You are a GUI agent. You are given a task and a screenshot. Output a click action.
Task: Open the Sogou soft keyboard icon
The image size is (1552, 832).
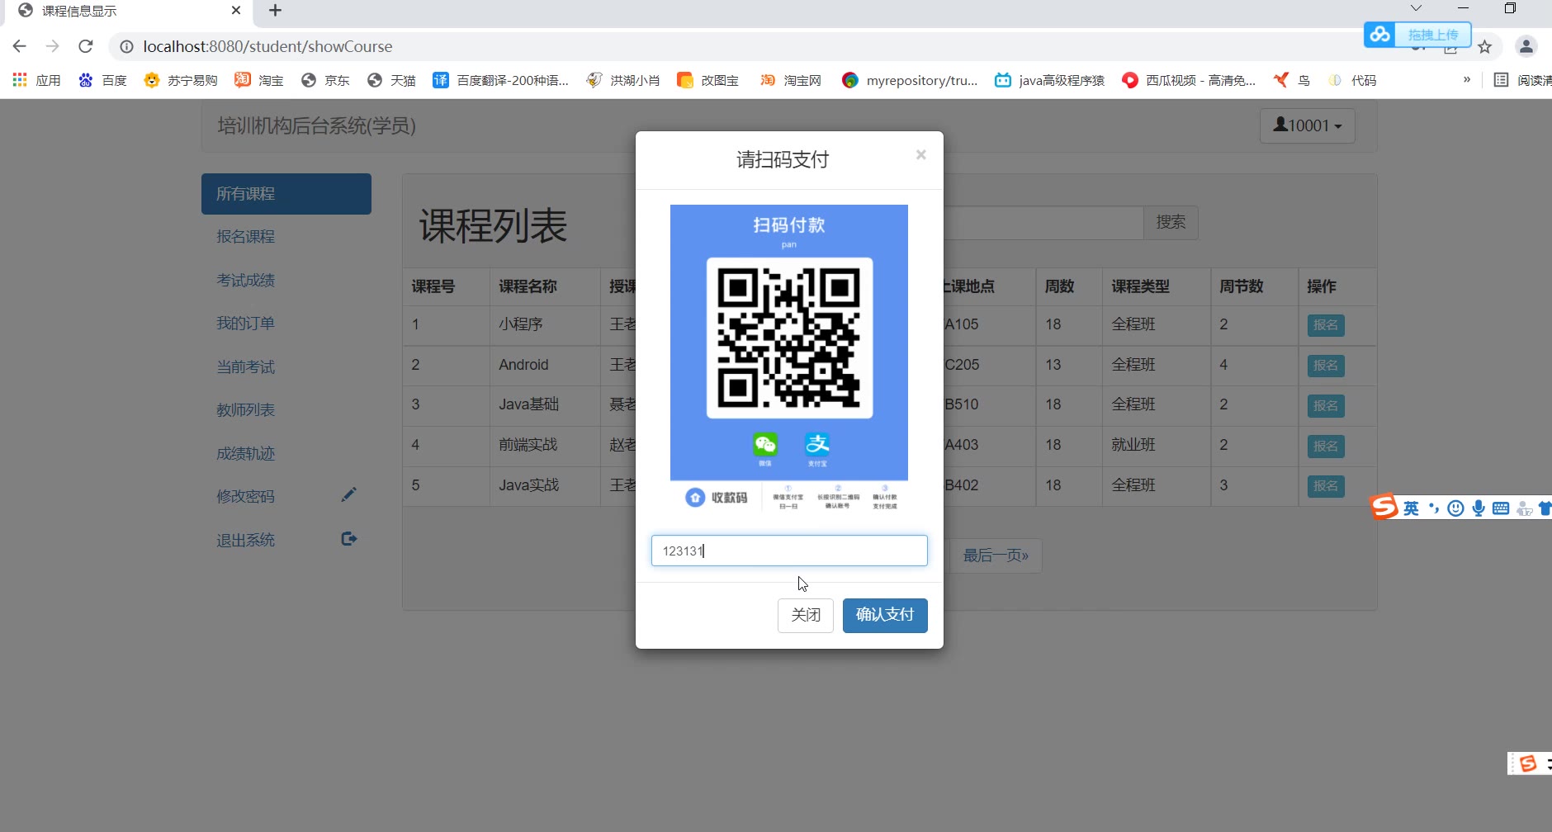[x=1501, y=508]
